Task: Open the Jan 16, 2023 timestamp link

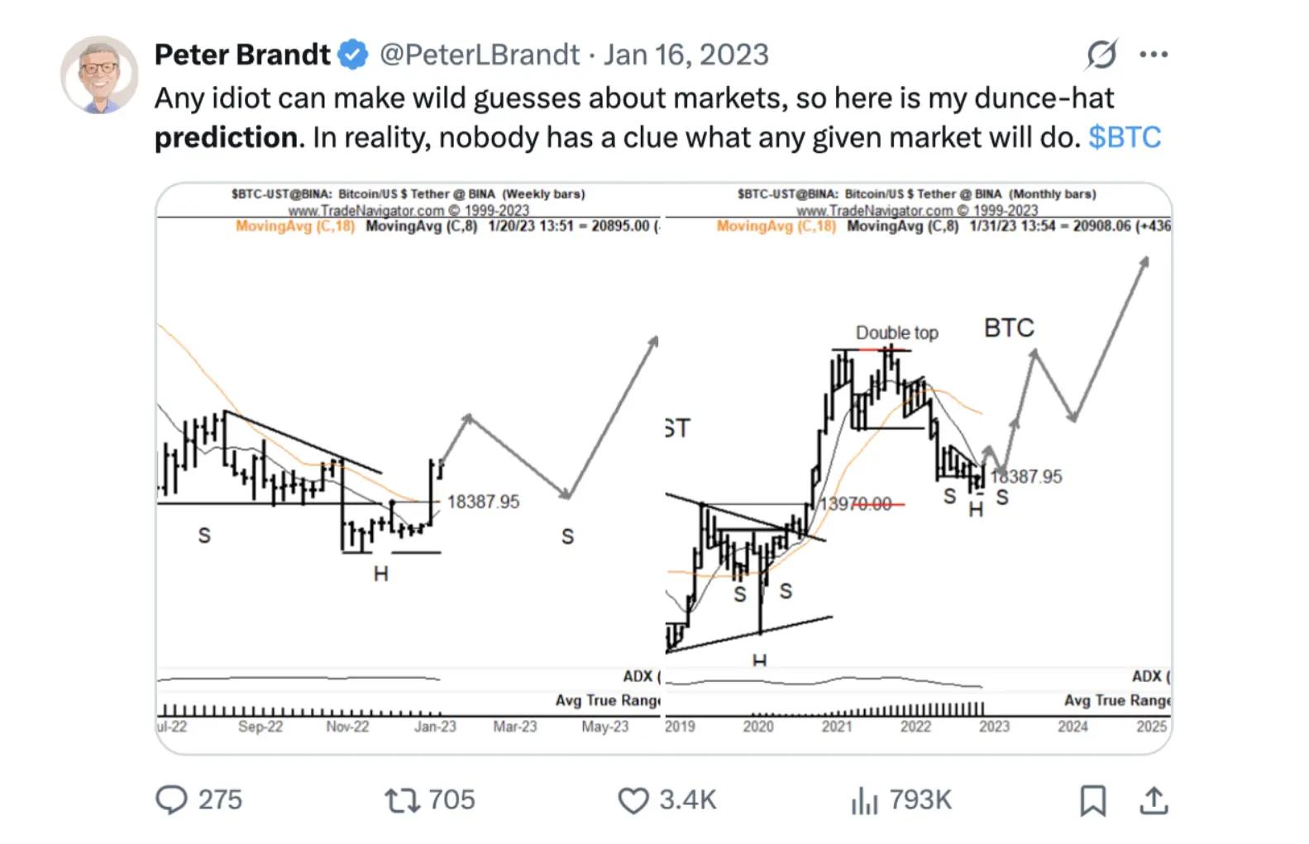Action: 686,55
